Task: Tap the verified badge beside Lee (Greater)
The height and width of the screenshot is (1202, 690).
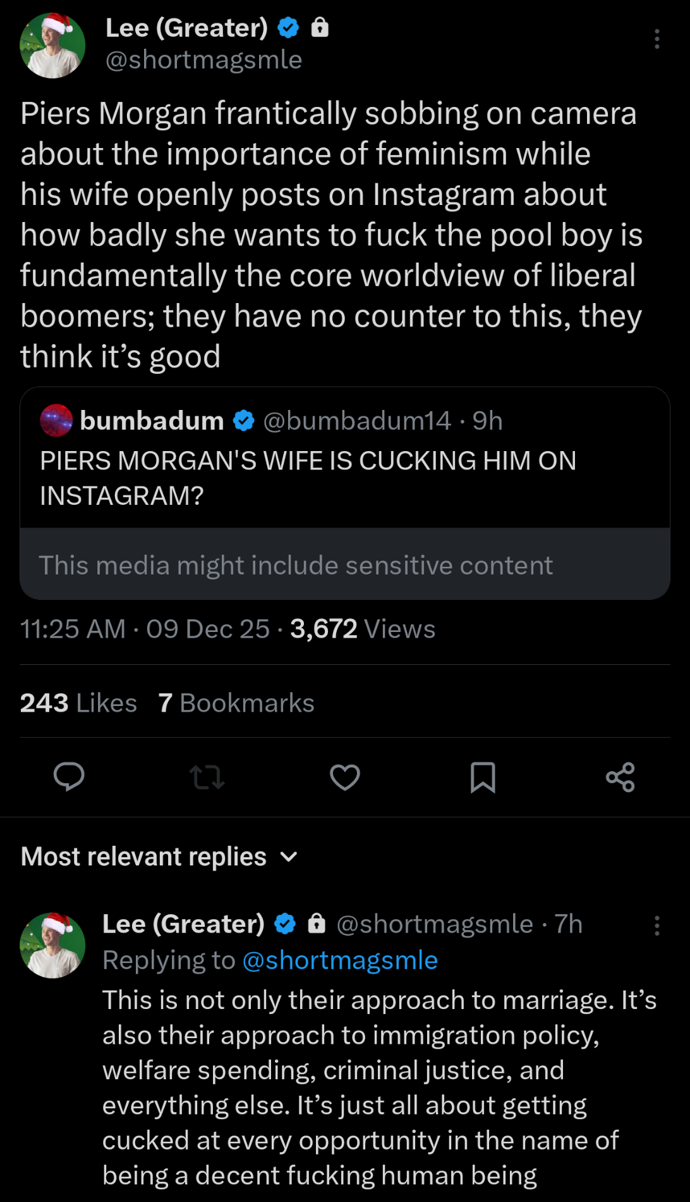Action: point(289,28)
